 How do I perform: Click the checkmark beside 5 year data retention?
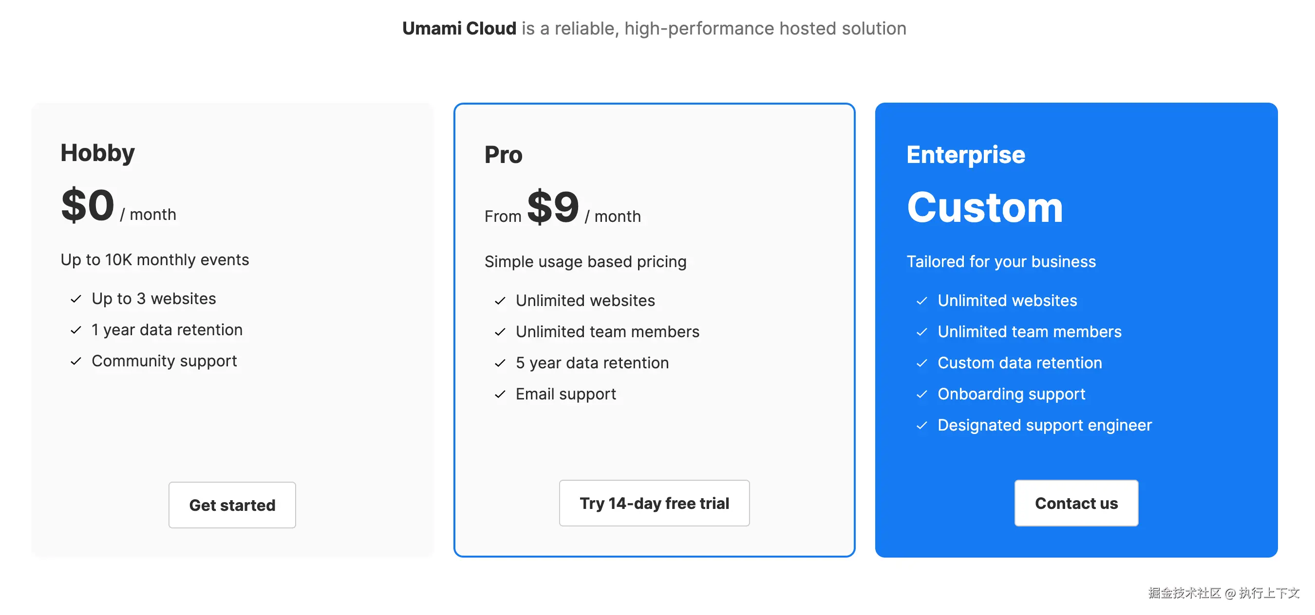[500, 363]
